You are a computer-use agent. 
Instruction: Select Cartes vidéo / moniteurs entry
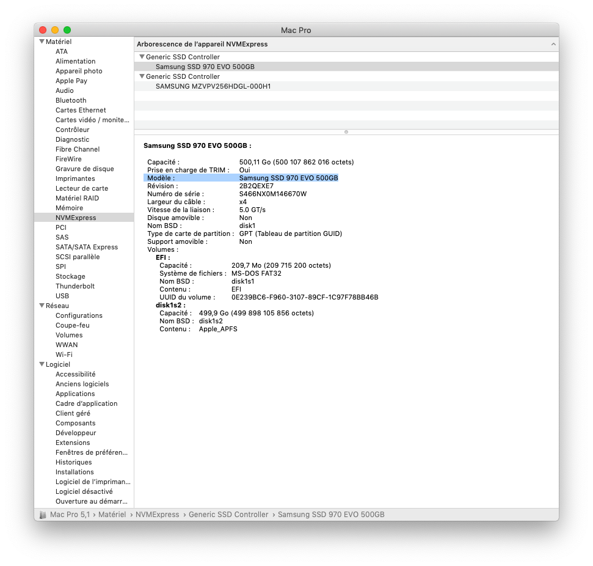pos(92,120)
